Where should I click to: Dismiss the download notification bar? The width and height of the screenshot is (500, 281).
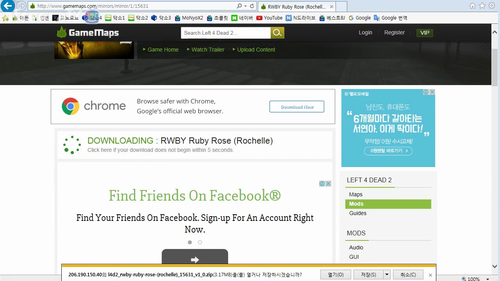430,275
